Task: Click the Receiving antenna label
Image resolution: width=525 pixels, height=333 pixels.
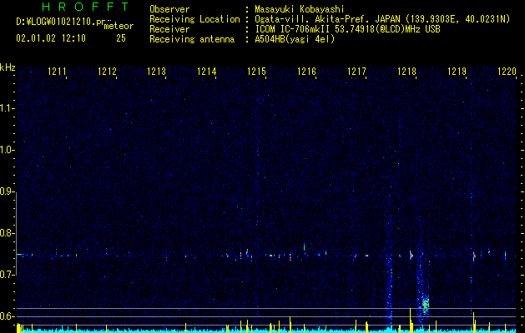Action: click(x=192, y=39)
